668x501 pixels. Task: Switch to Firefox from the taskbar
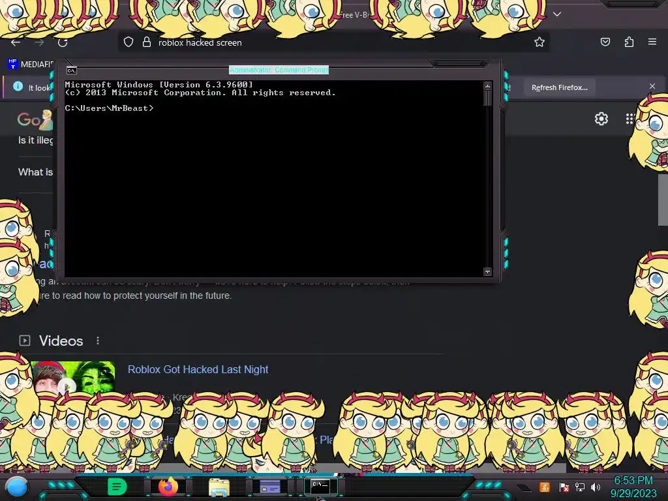click(x=168, y=487)
